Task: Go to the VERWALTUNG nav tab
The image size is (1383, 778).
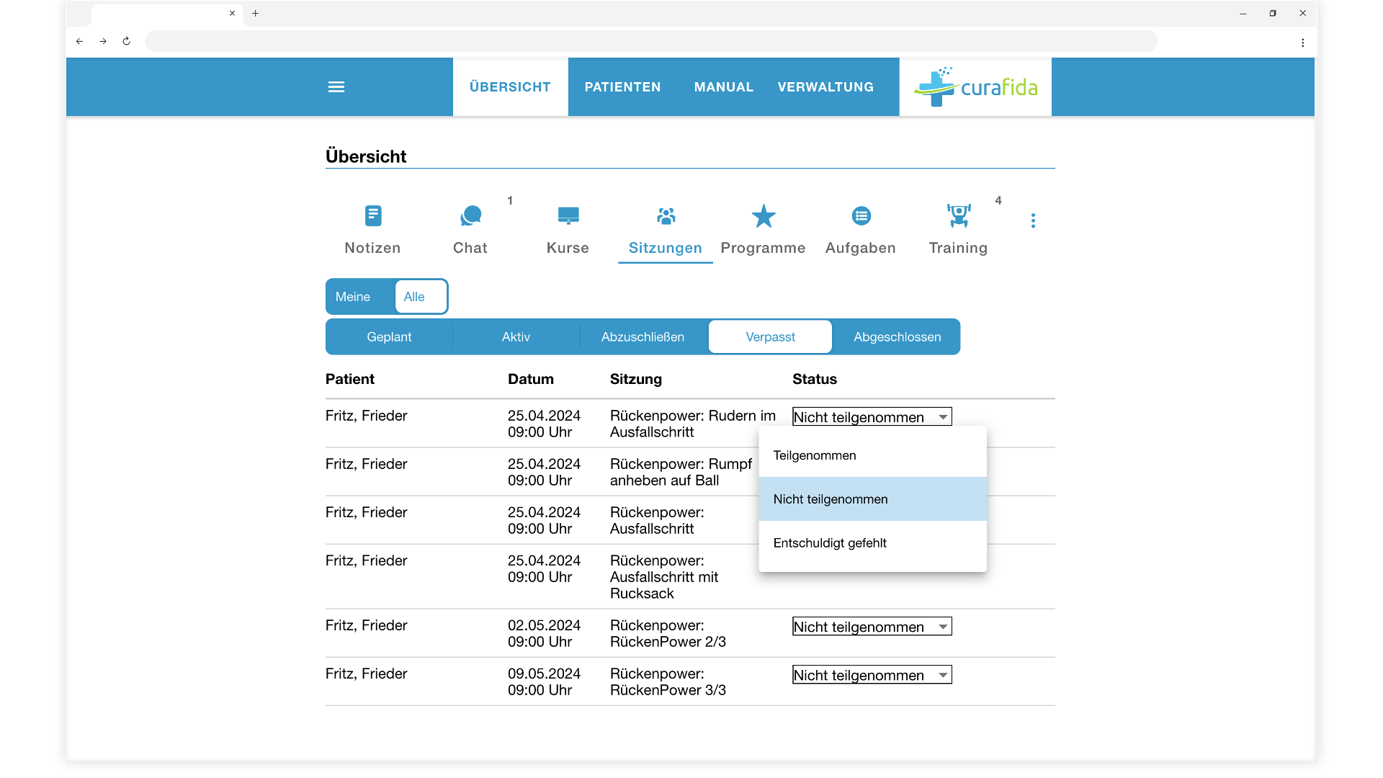Action: [825, 87]
